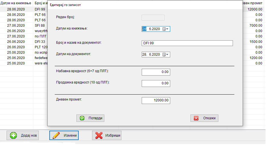The width and height of the screenshot is (266, 146).
Task: Click the Број и назив на документот field
Action: coord(187,43)
